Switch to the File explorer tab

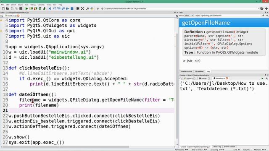pyautogui.click(x=199, y=71)
